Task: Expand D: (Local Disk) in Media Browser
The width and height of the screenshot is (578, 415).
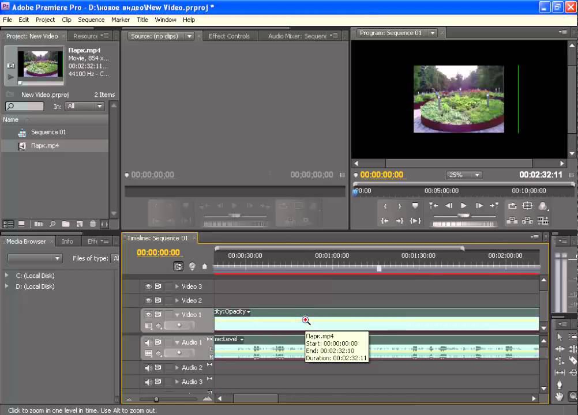Action: click(7, 286)
